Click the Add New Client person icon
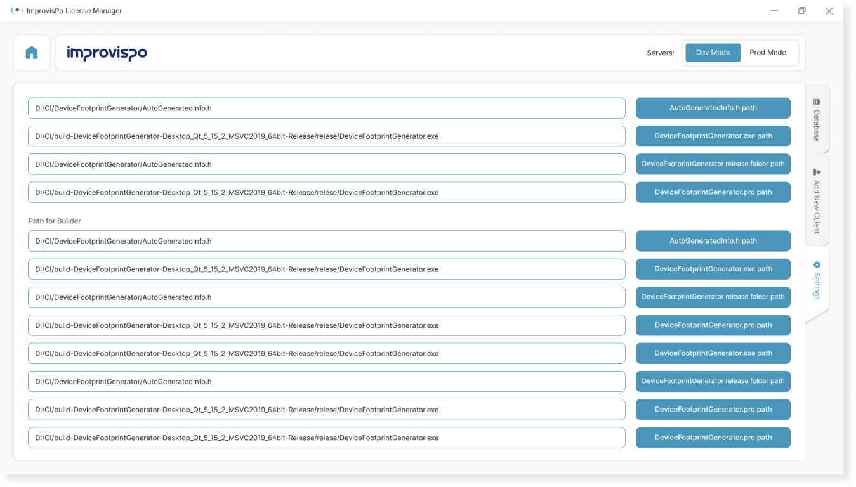 point(817,172)
